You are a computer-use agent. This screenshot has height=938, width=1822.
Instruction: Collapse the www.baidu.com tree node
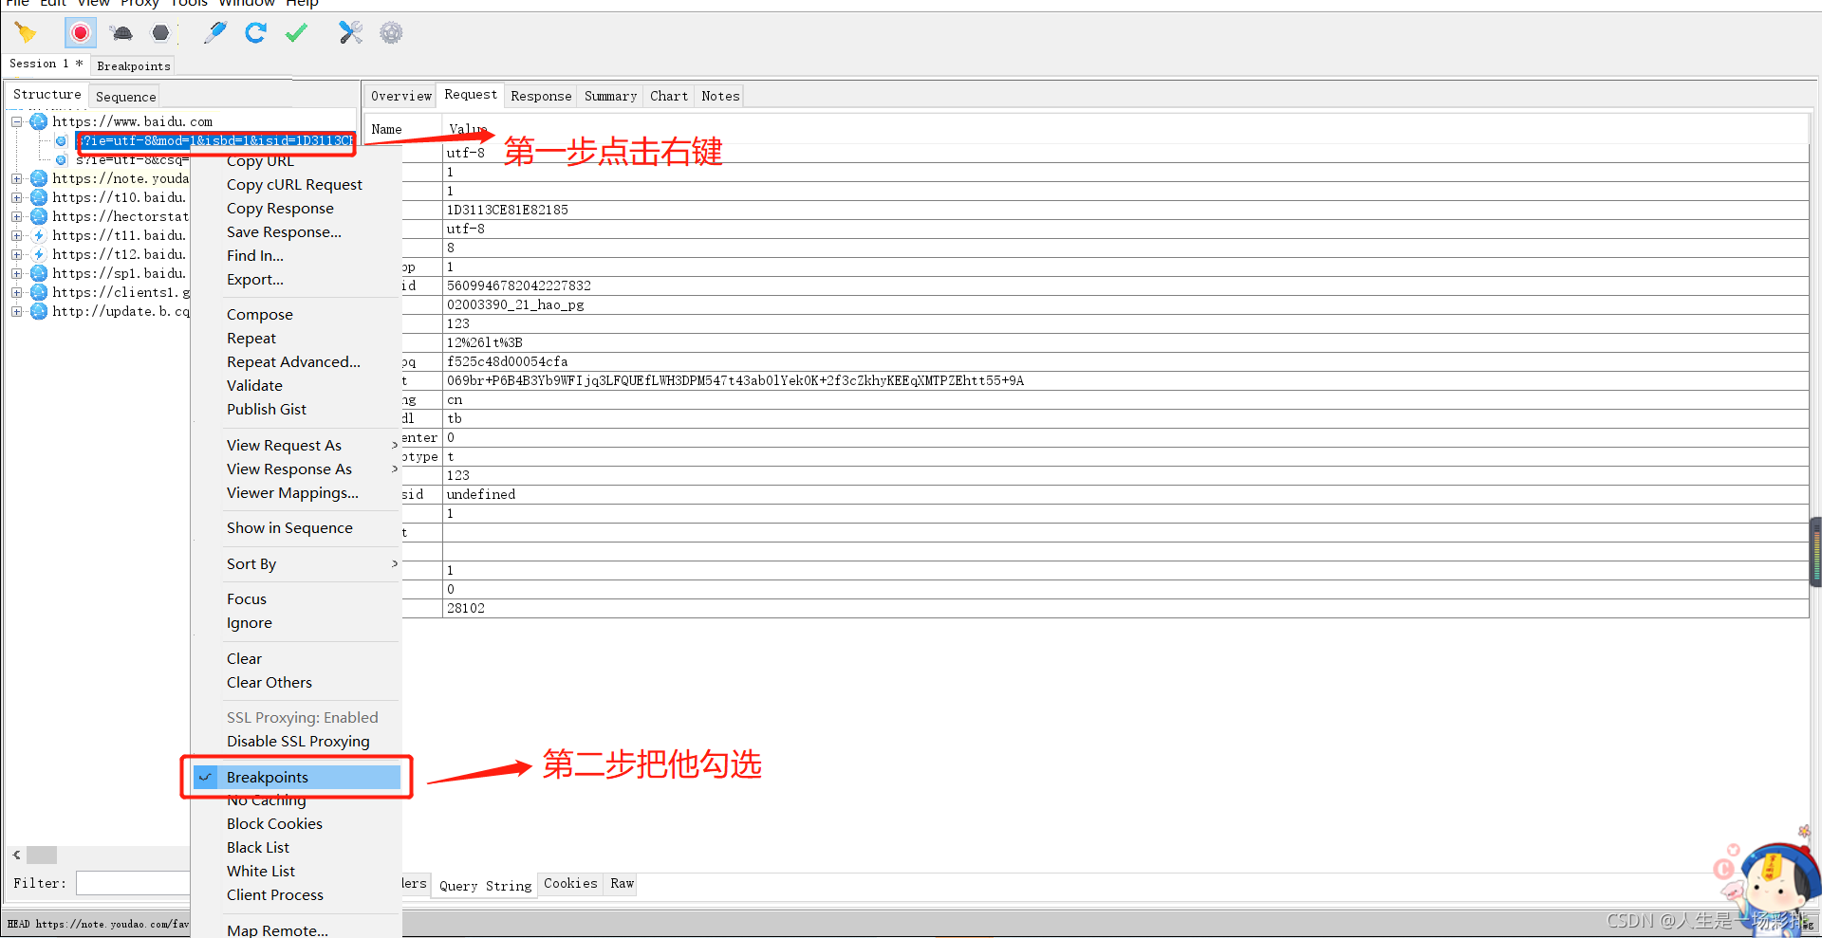click(17, 121)
